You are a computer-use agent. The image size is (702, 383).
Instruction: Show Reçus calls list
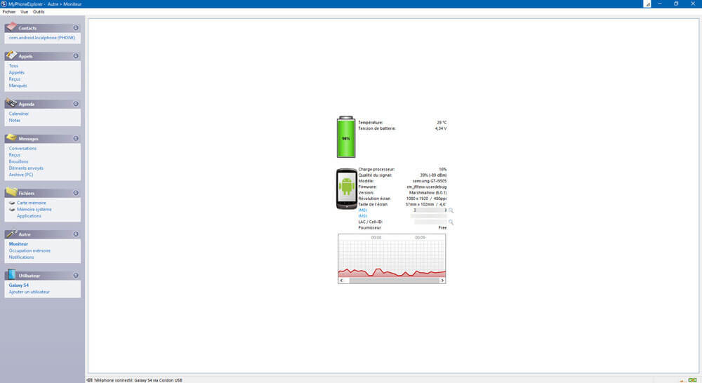point(14,79)
